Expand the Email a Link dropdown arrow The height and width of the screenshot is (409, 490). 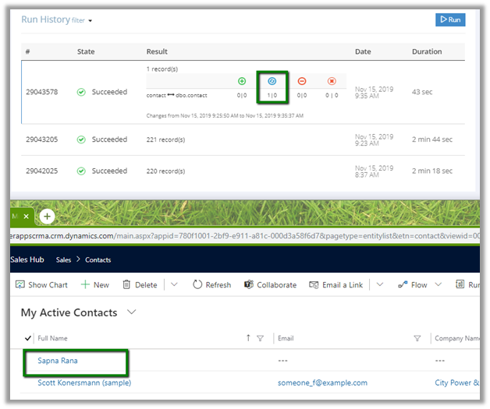[379, 285]
